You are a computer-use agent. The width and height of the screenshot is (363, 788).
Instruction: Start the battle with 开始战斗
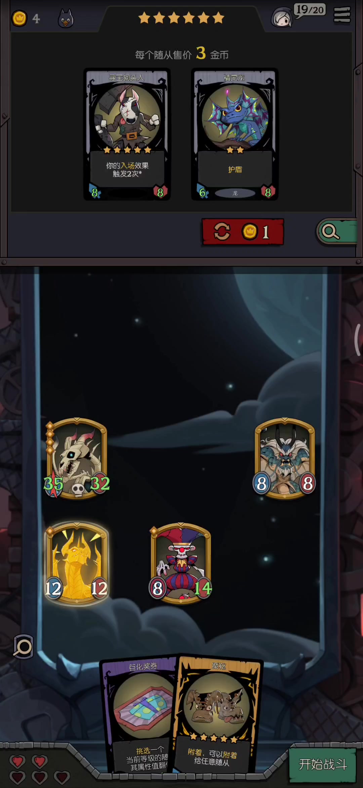coord(323,764)
